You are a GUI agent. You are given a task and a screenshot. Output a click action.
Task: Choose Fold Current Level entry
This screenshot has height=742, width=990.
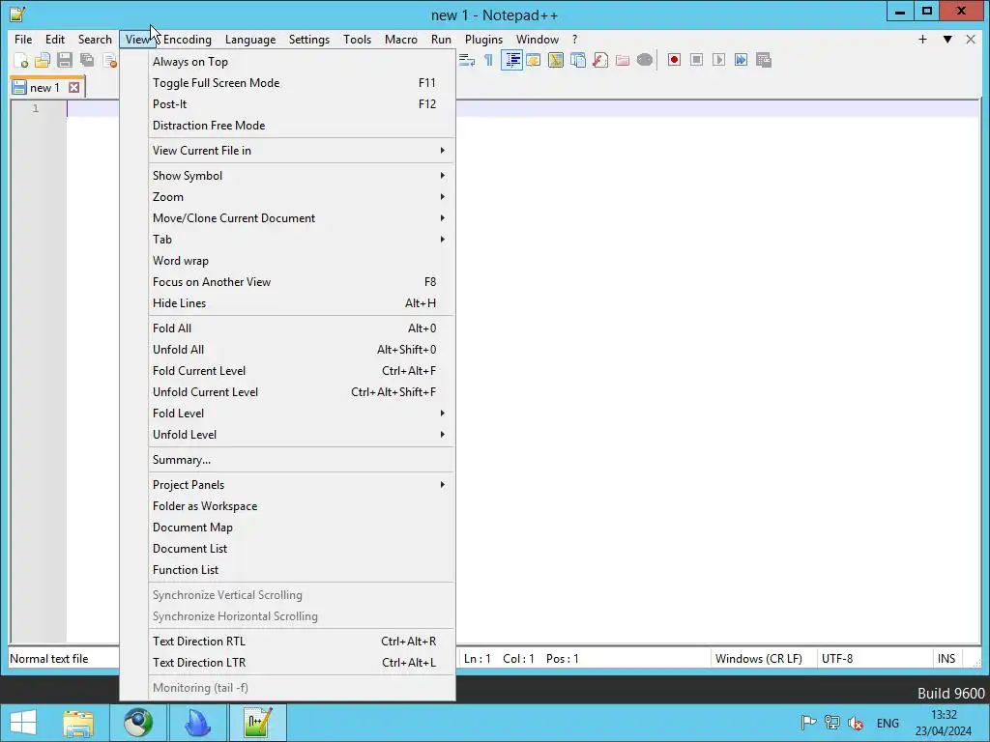(302, 371)
